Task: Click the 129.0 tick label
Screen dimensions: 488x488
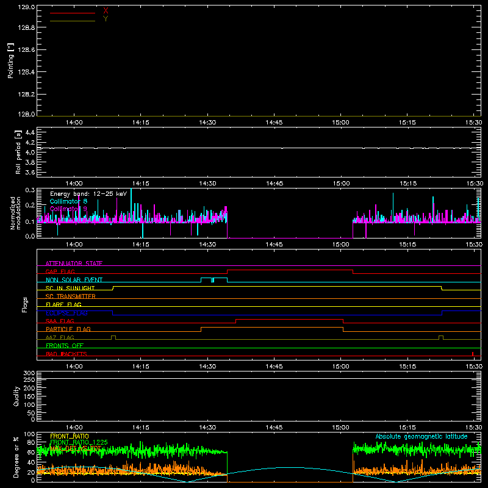Action: tap(26, 7)
